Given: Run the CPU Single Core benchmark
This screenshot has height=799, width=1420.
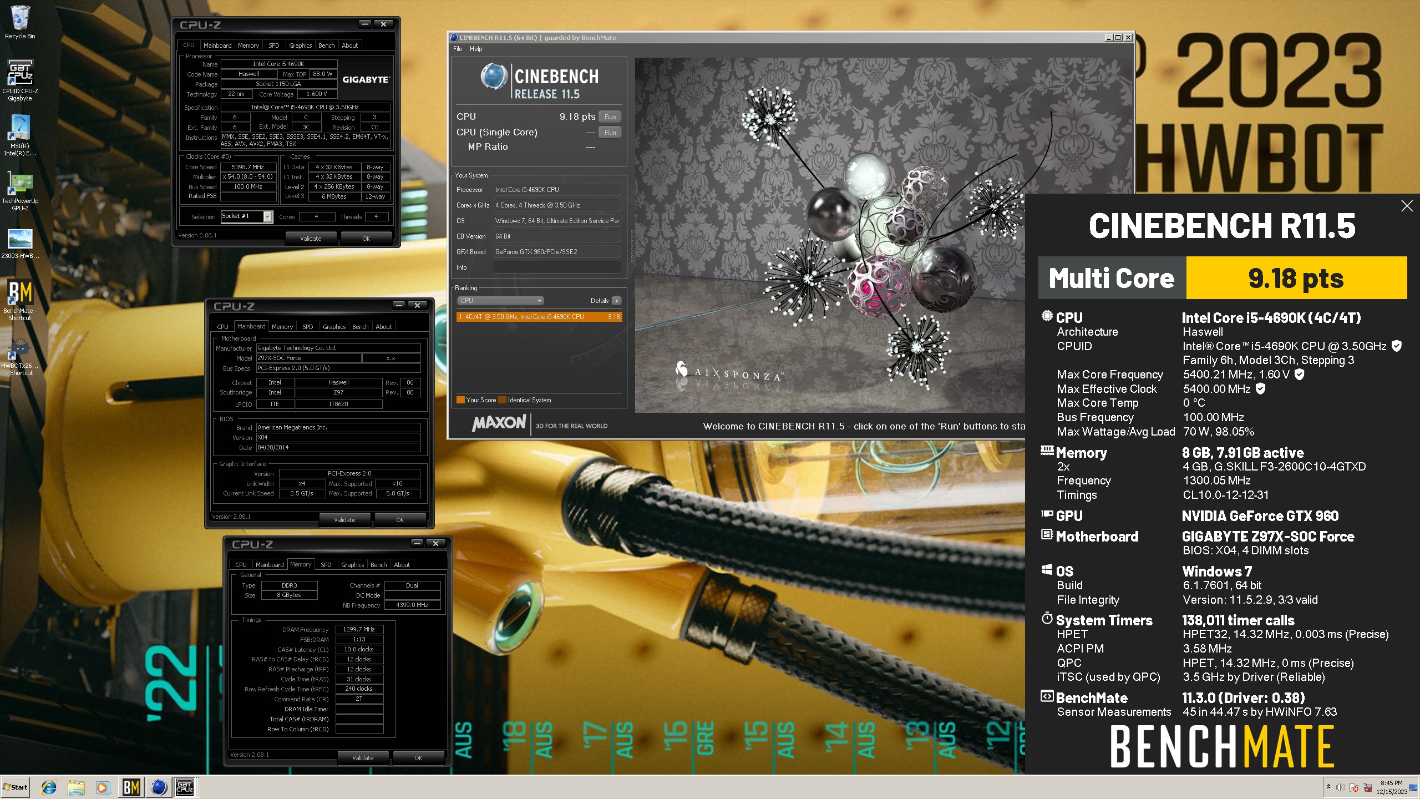Looking at the screenshot, I should pos(610,133).
